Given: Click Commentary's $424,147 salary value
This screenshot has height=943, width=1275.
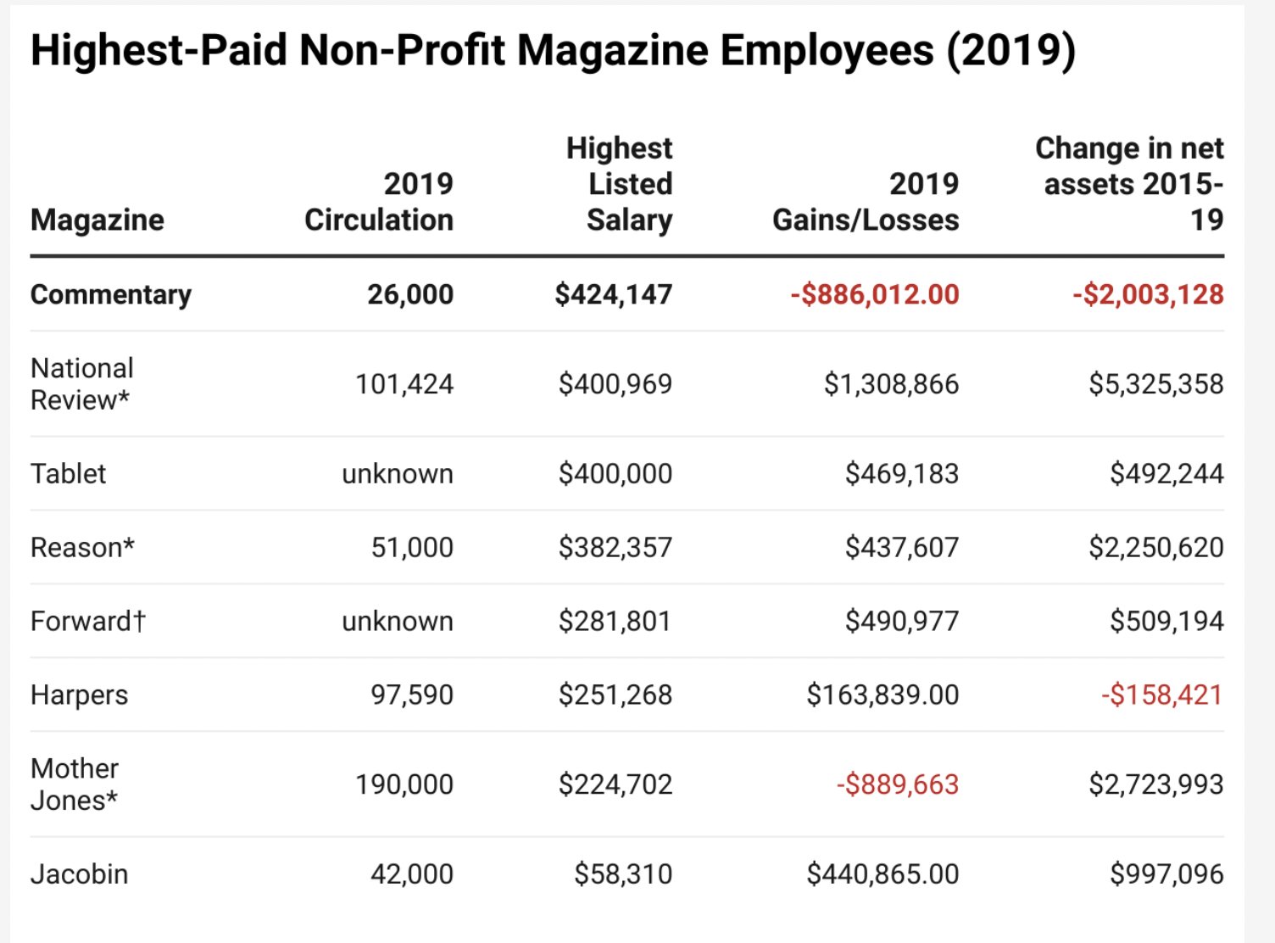Looking at the screenshot, I should pos(614,294).
